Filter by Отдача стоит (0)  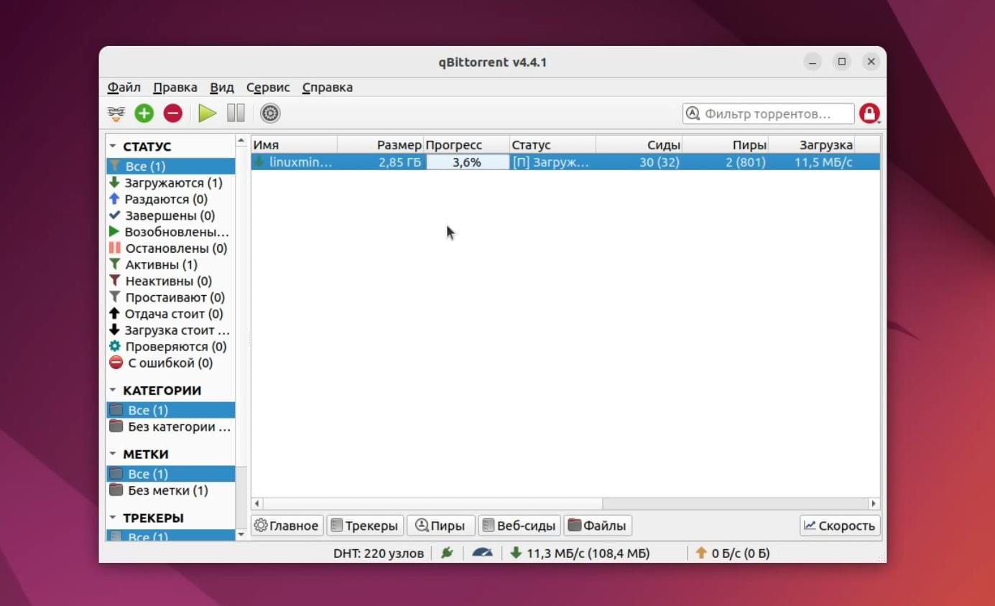(171, 314)
